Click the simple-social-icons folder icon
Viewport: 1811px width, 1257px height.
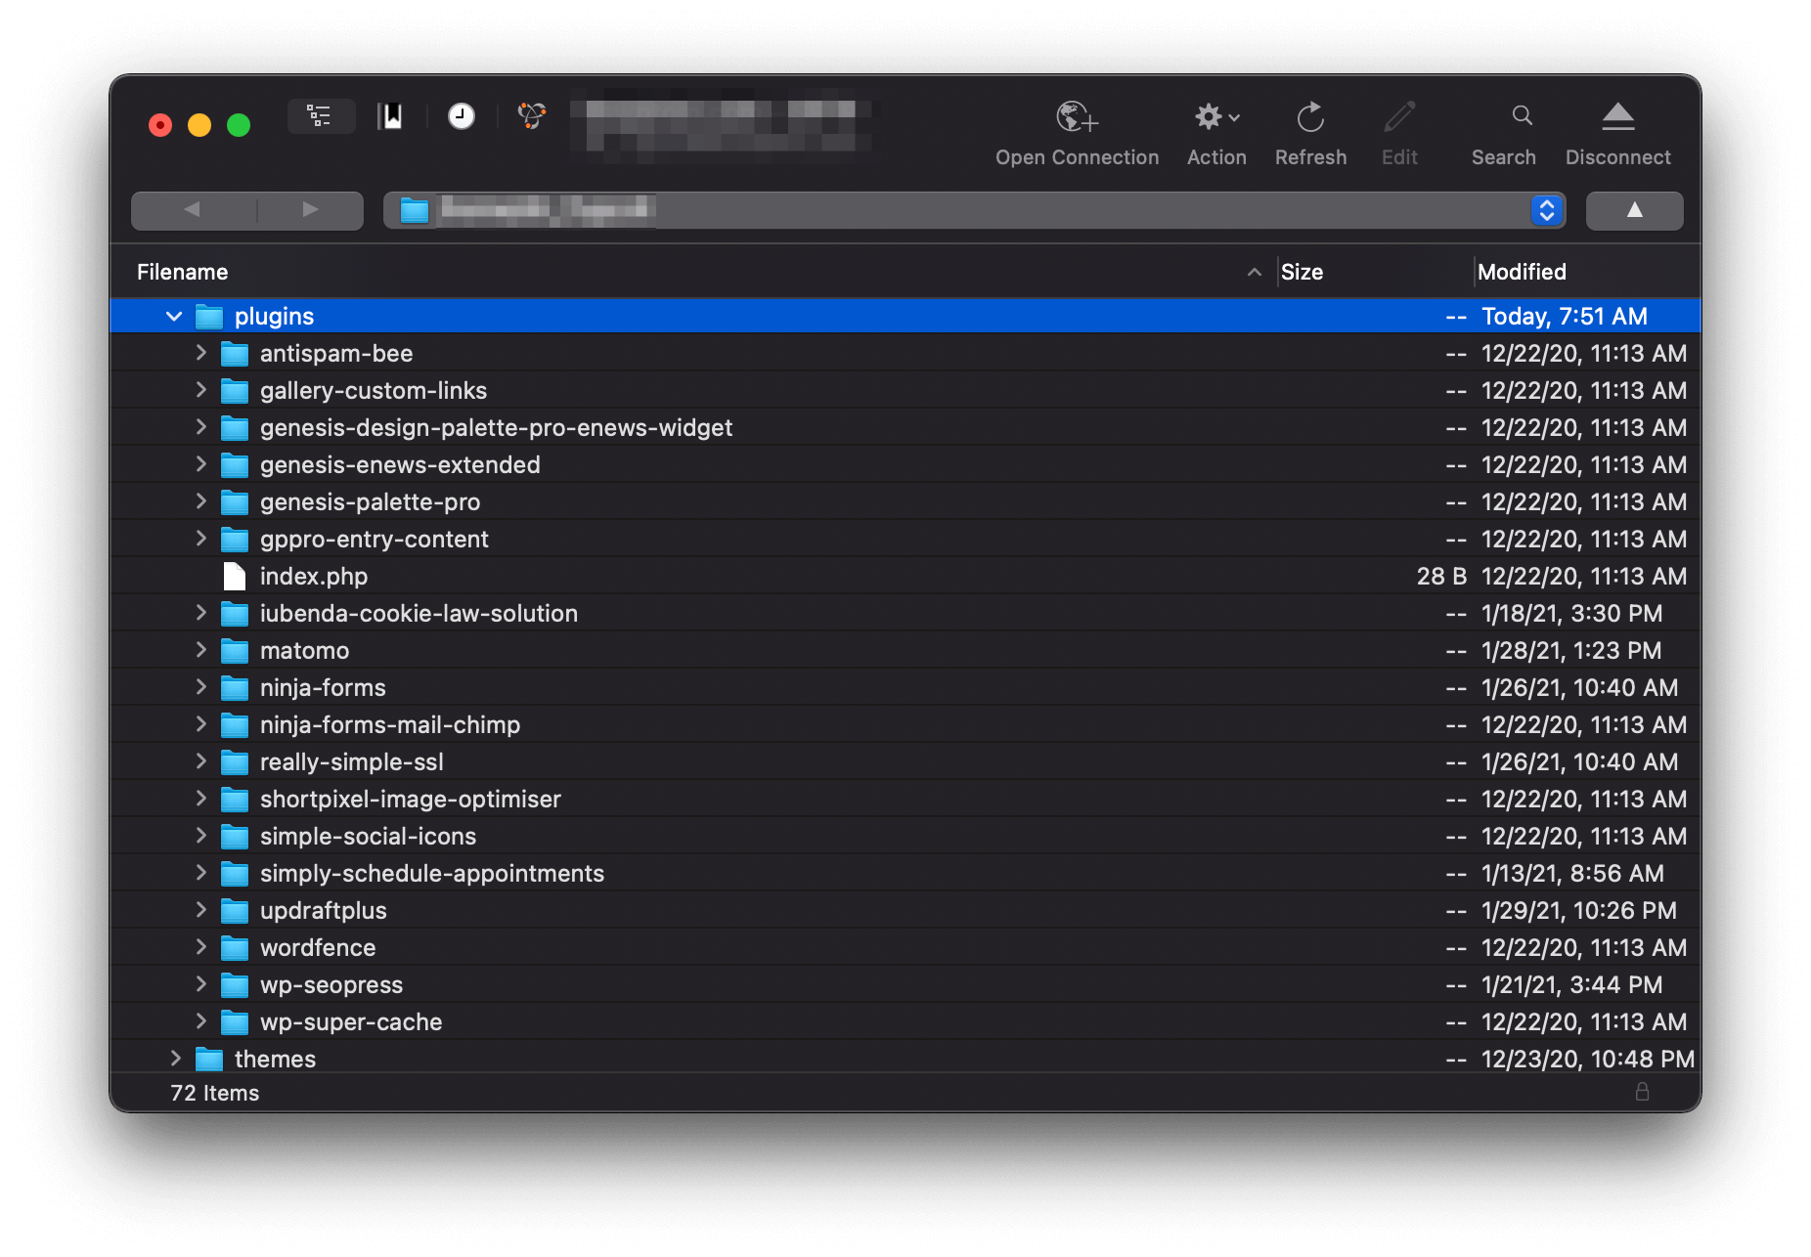235,837
